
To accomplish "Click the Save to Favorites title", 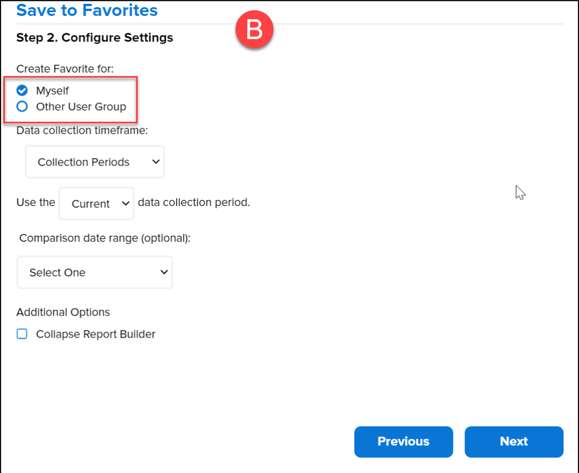I will [x=87, y=10].
